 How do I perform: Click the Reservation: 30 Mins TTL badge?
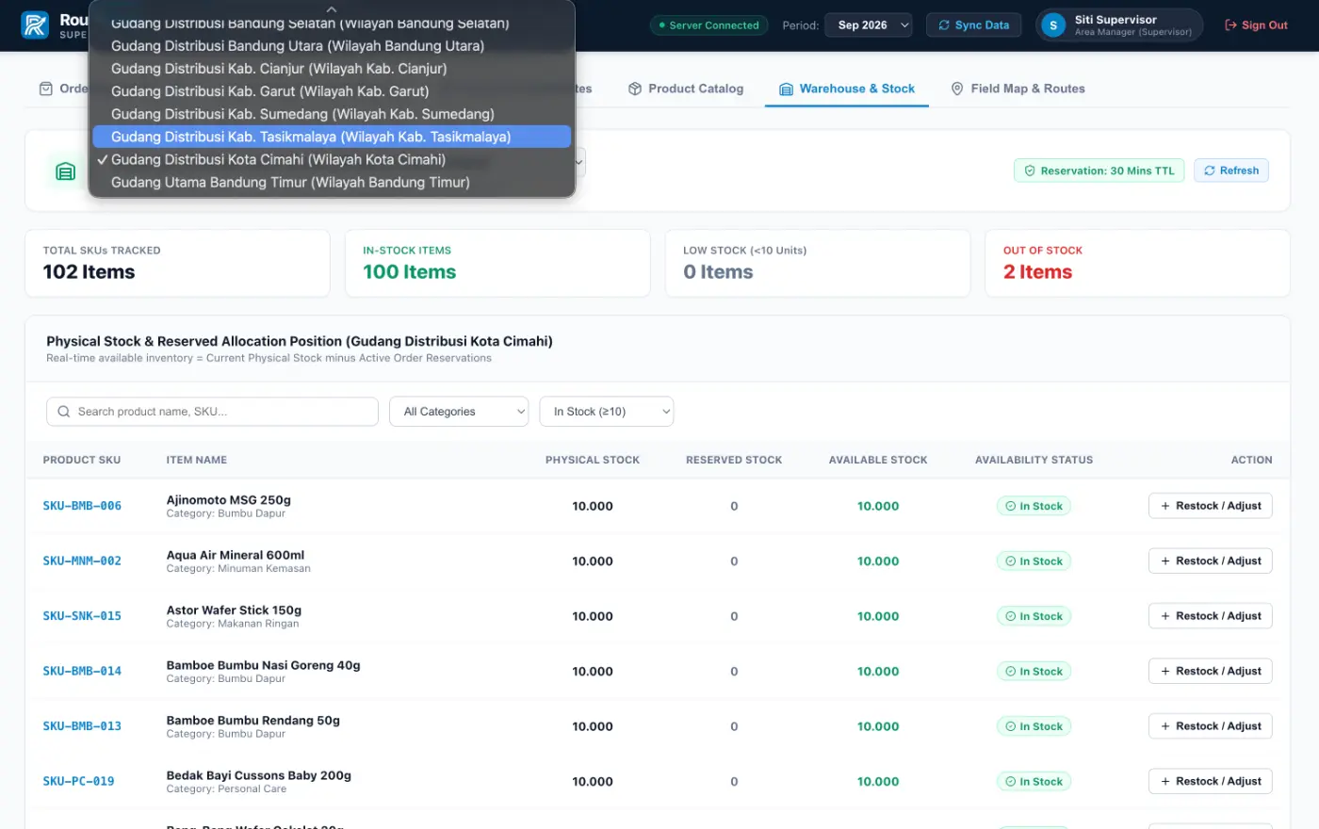click(1099, 171)
